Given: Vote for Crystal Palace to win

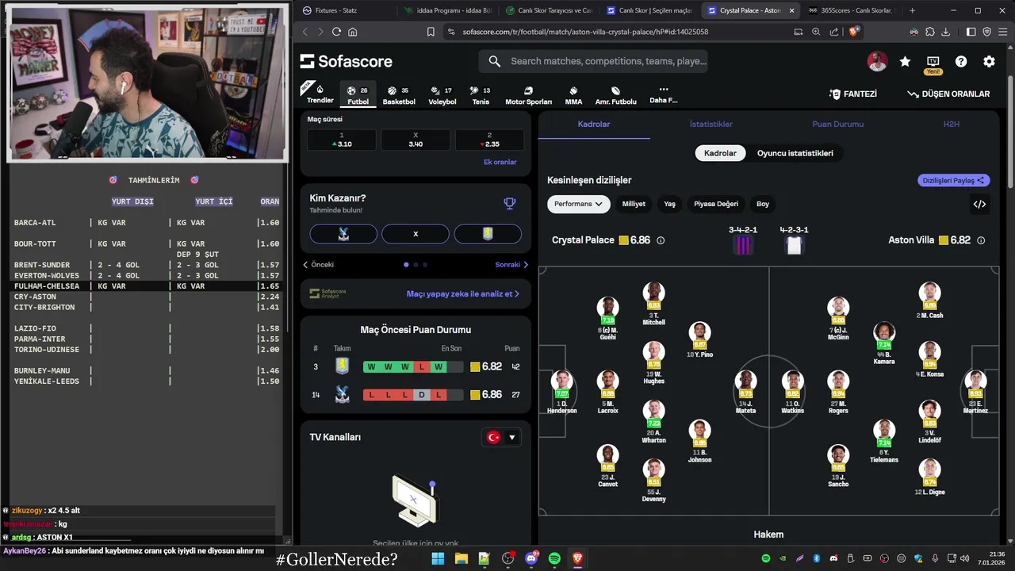Looking at the screenshot, I should pos(343,234).
